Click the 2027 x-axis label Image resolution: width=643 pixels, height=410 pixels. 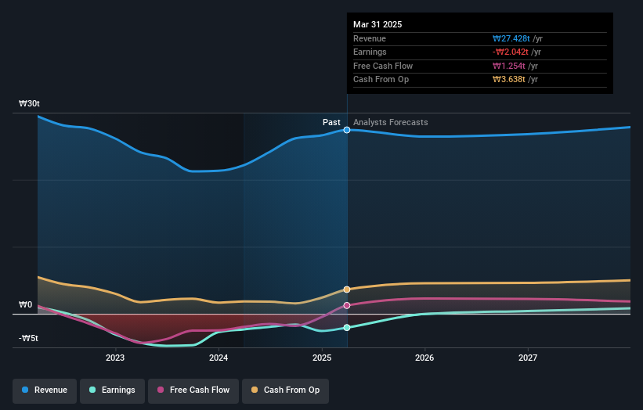click(528, 358)
